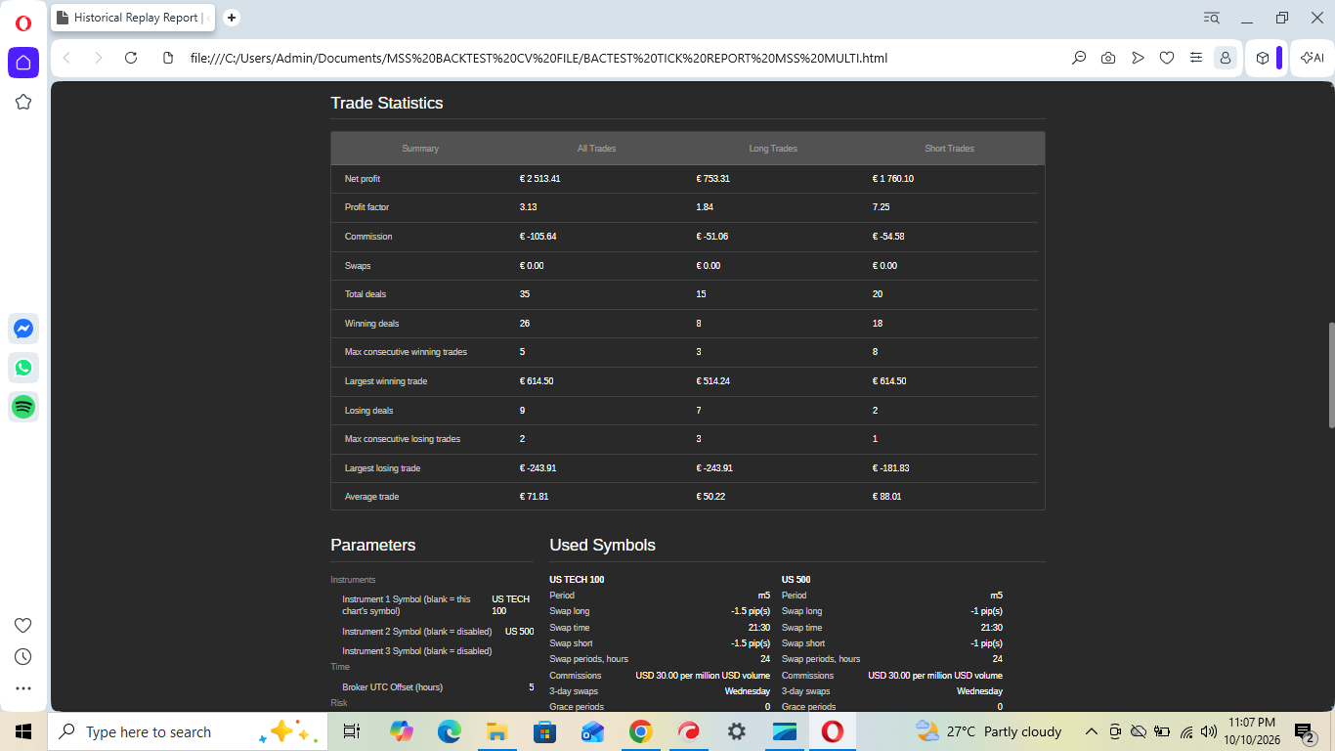
Task: Open Messenger in the sidebar
Action: tap(23, 329)
